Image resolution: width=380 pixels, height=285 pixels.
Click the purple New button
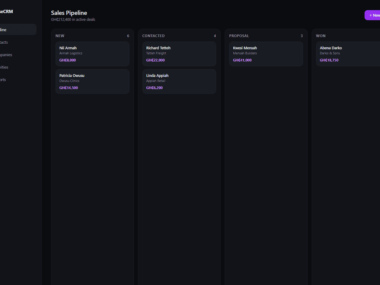click(372, 15)
